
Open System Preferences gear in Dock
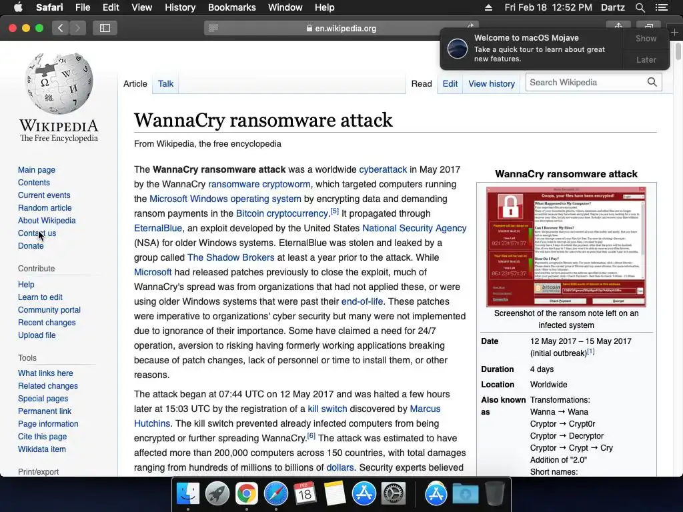coord(394,494)
